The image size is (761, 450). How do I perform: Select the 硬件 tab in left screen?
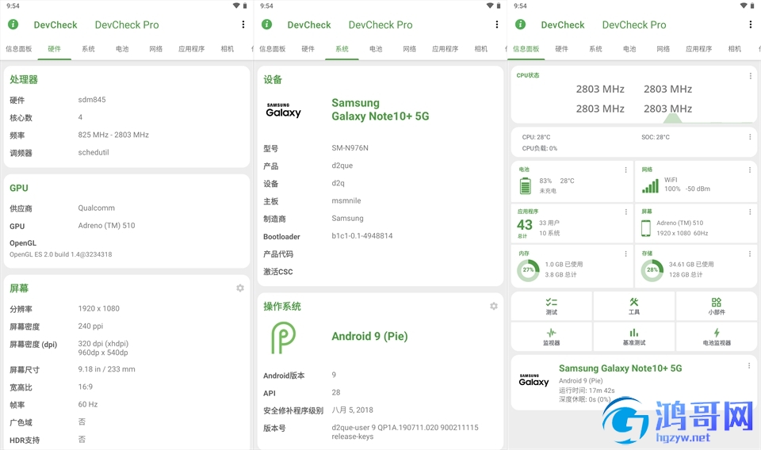pyautogui.click(x=55, y=49)
